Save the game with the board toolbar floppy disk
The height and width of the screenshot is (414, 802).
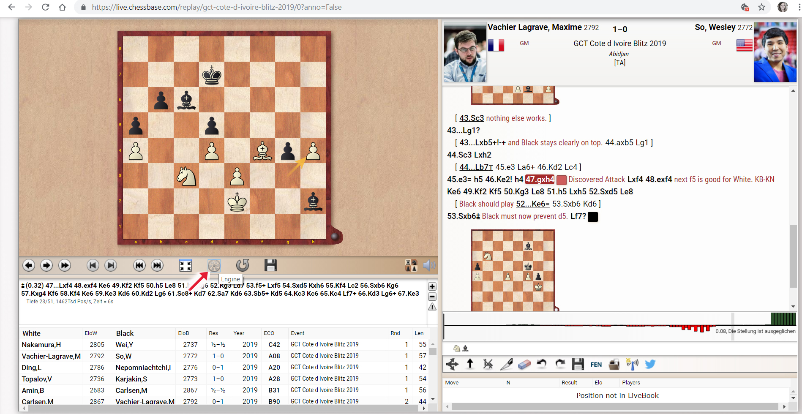pos(270,265)
